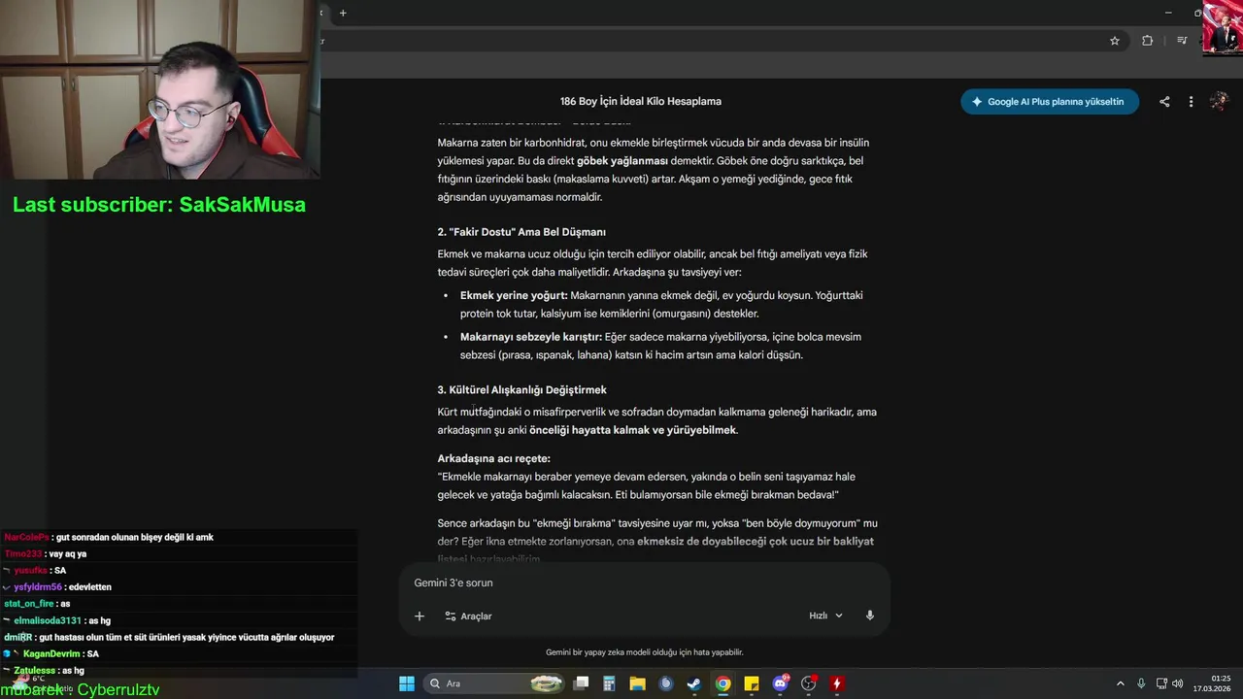The image size is (1243, 699).
Task: Open the red lightning-bolt app on the taskbar
Action: tap(836, 683)
